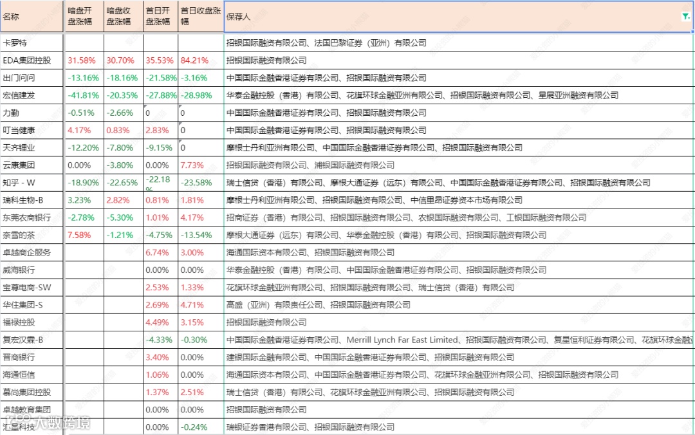Select the 福禄控股 name cell
The height and width of the screenshot is (435, 695).
[x=32, y=322]
